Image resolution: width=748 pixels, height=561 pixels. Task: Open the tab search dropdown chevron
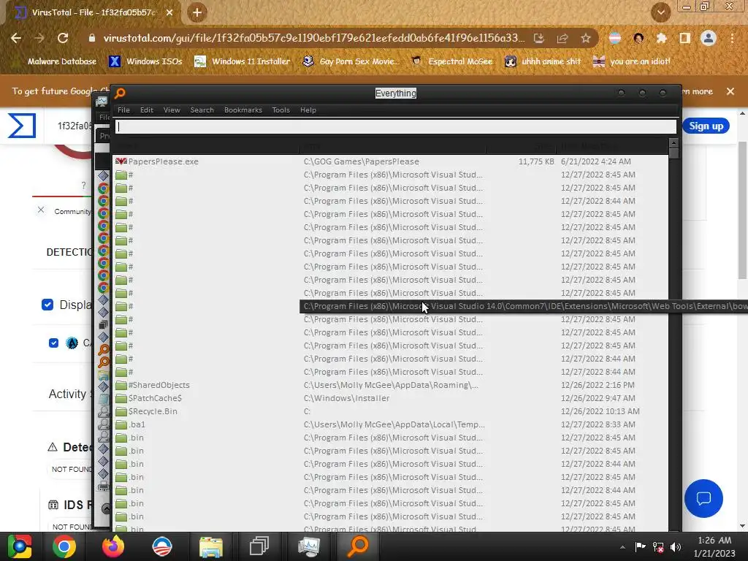[660, 12]
